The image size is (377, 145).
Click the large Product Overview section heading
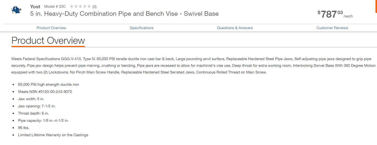pyautogui.click(x=48, y=41)
